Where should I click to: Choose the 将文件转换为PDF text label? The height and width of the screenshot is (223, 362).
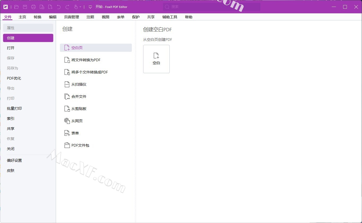pyautogui.click(x=86, y=60)
